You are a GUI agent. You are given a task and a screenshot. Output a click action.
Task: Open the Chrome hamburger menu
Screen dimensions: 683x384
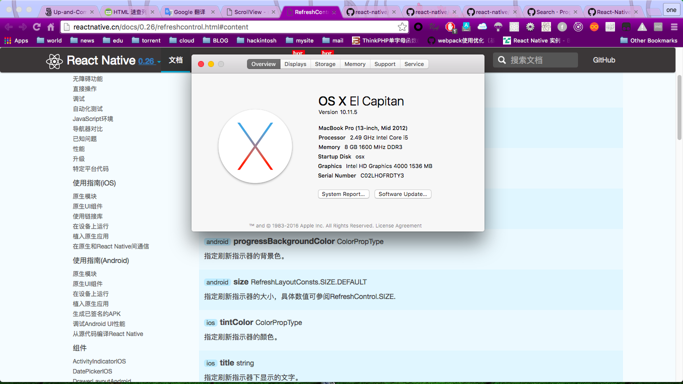coord(673,27)
